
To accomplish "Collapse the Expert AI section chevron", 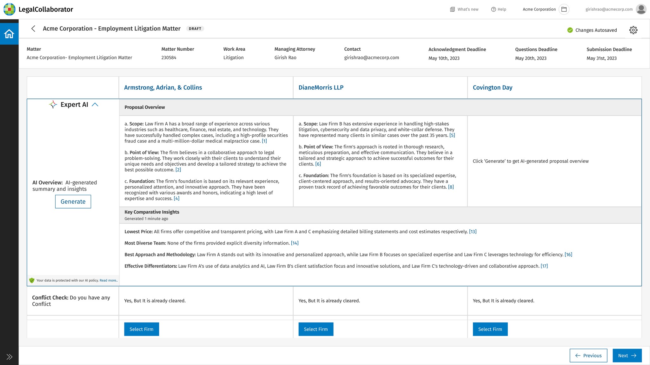I will [x=95, y=105].
